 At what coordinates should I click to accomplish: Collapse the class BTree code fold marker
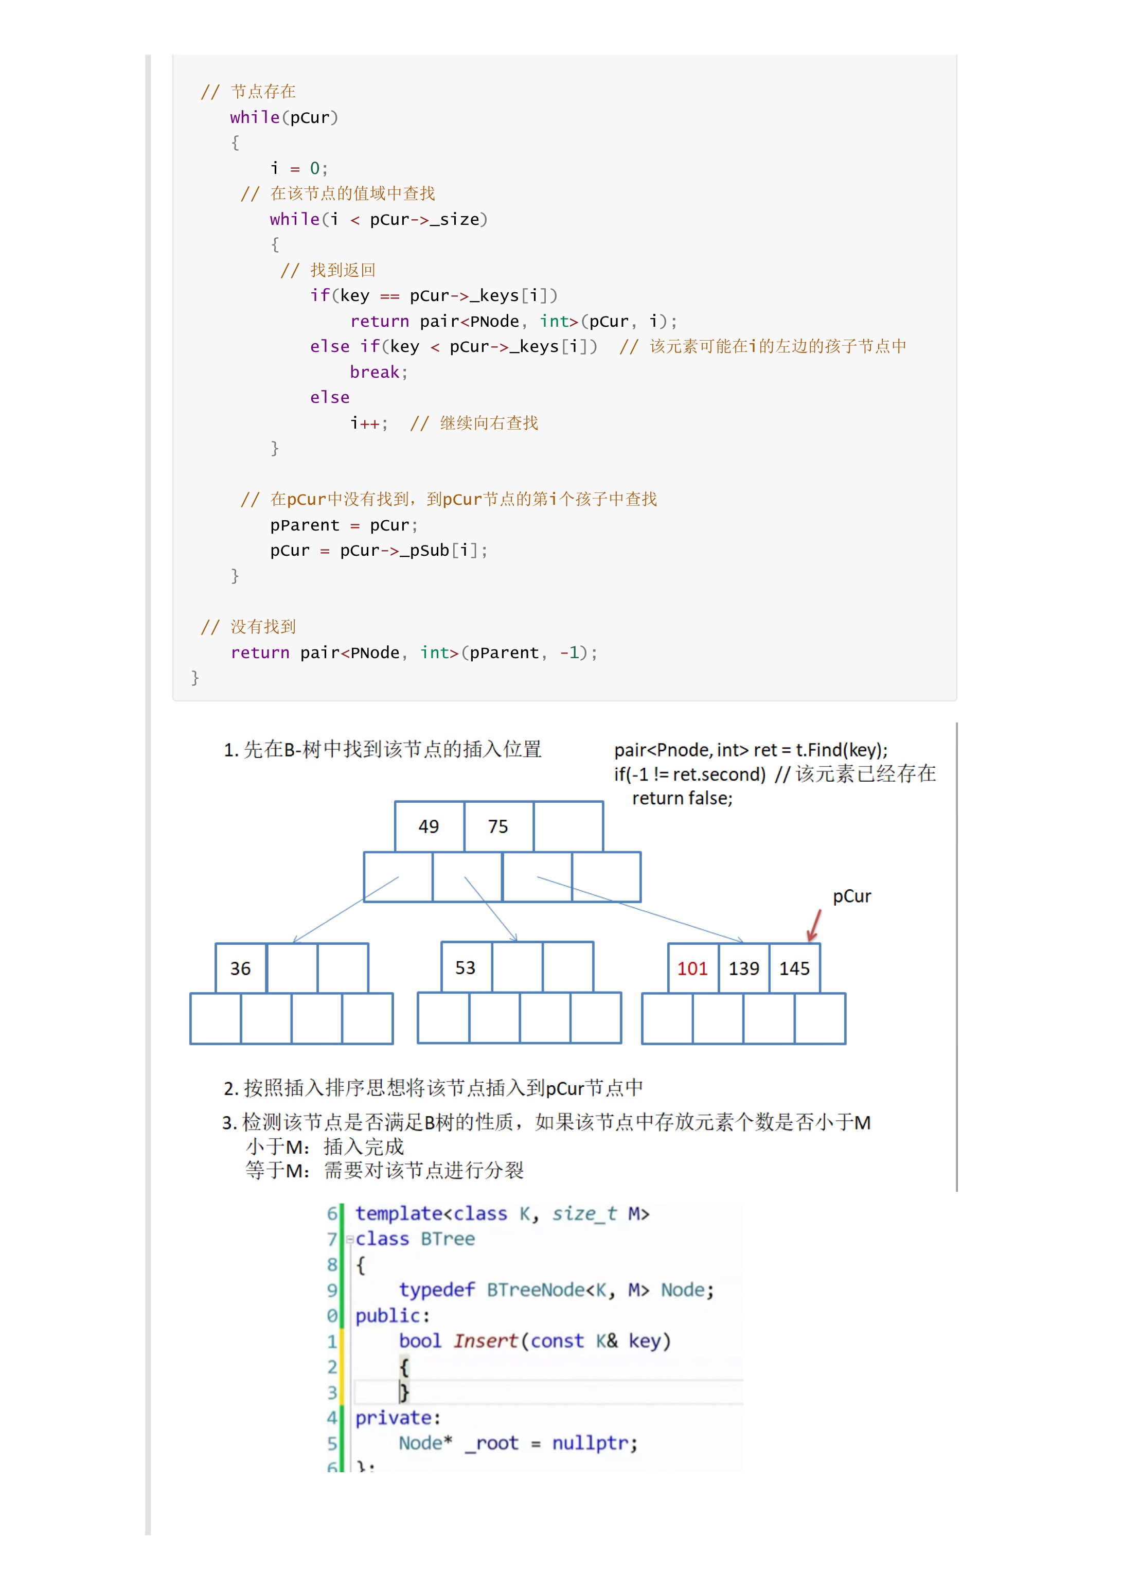click(349, 1240)
